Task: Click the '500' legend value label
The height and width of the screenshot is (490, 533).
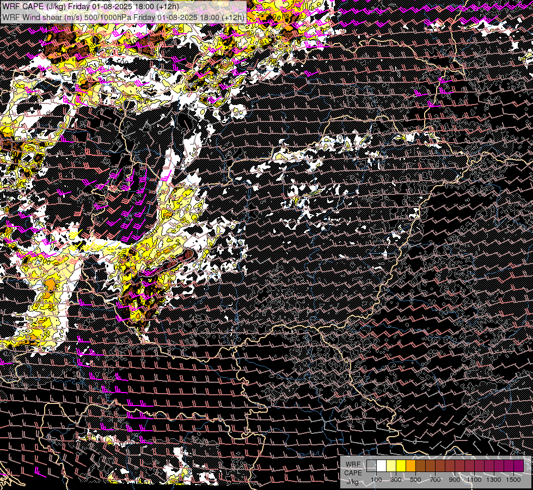Action: (415, 480)
